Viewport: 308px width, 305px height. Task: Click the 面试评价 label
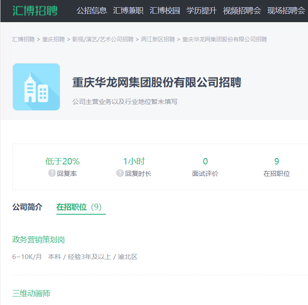coord(205,173)
